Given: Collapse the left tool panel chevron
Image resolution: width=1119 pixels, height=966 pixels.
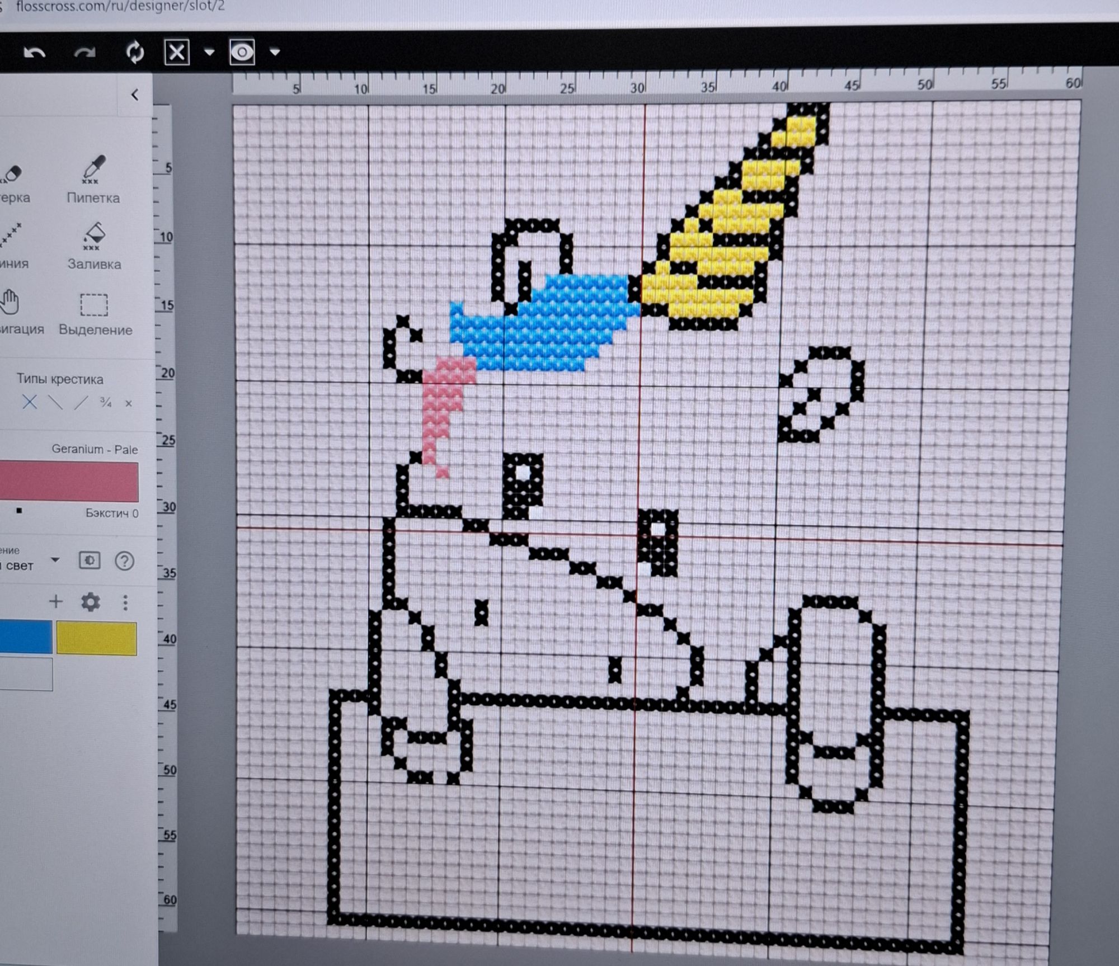Looking at the screenshot, I should (x=135, y=95).
